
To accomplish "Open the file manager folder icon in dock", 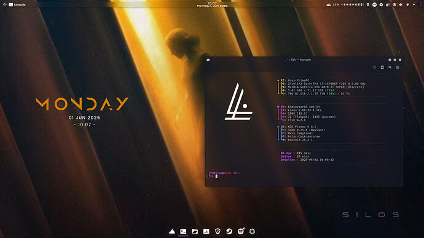I will pos(195,231).
